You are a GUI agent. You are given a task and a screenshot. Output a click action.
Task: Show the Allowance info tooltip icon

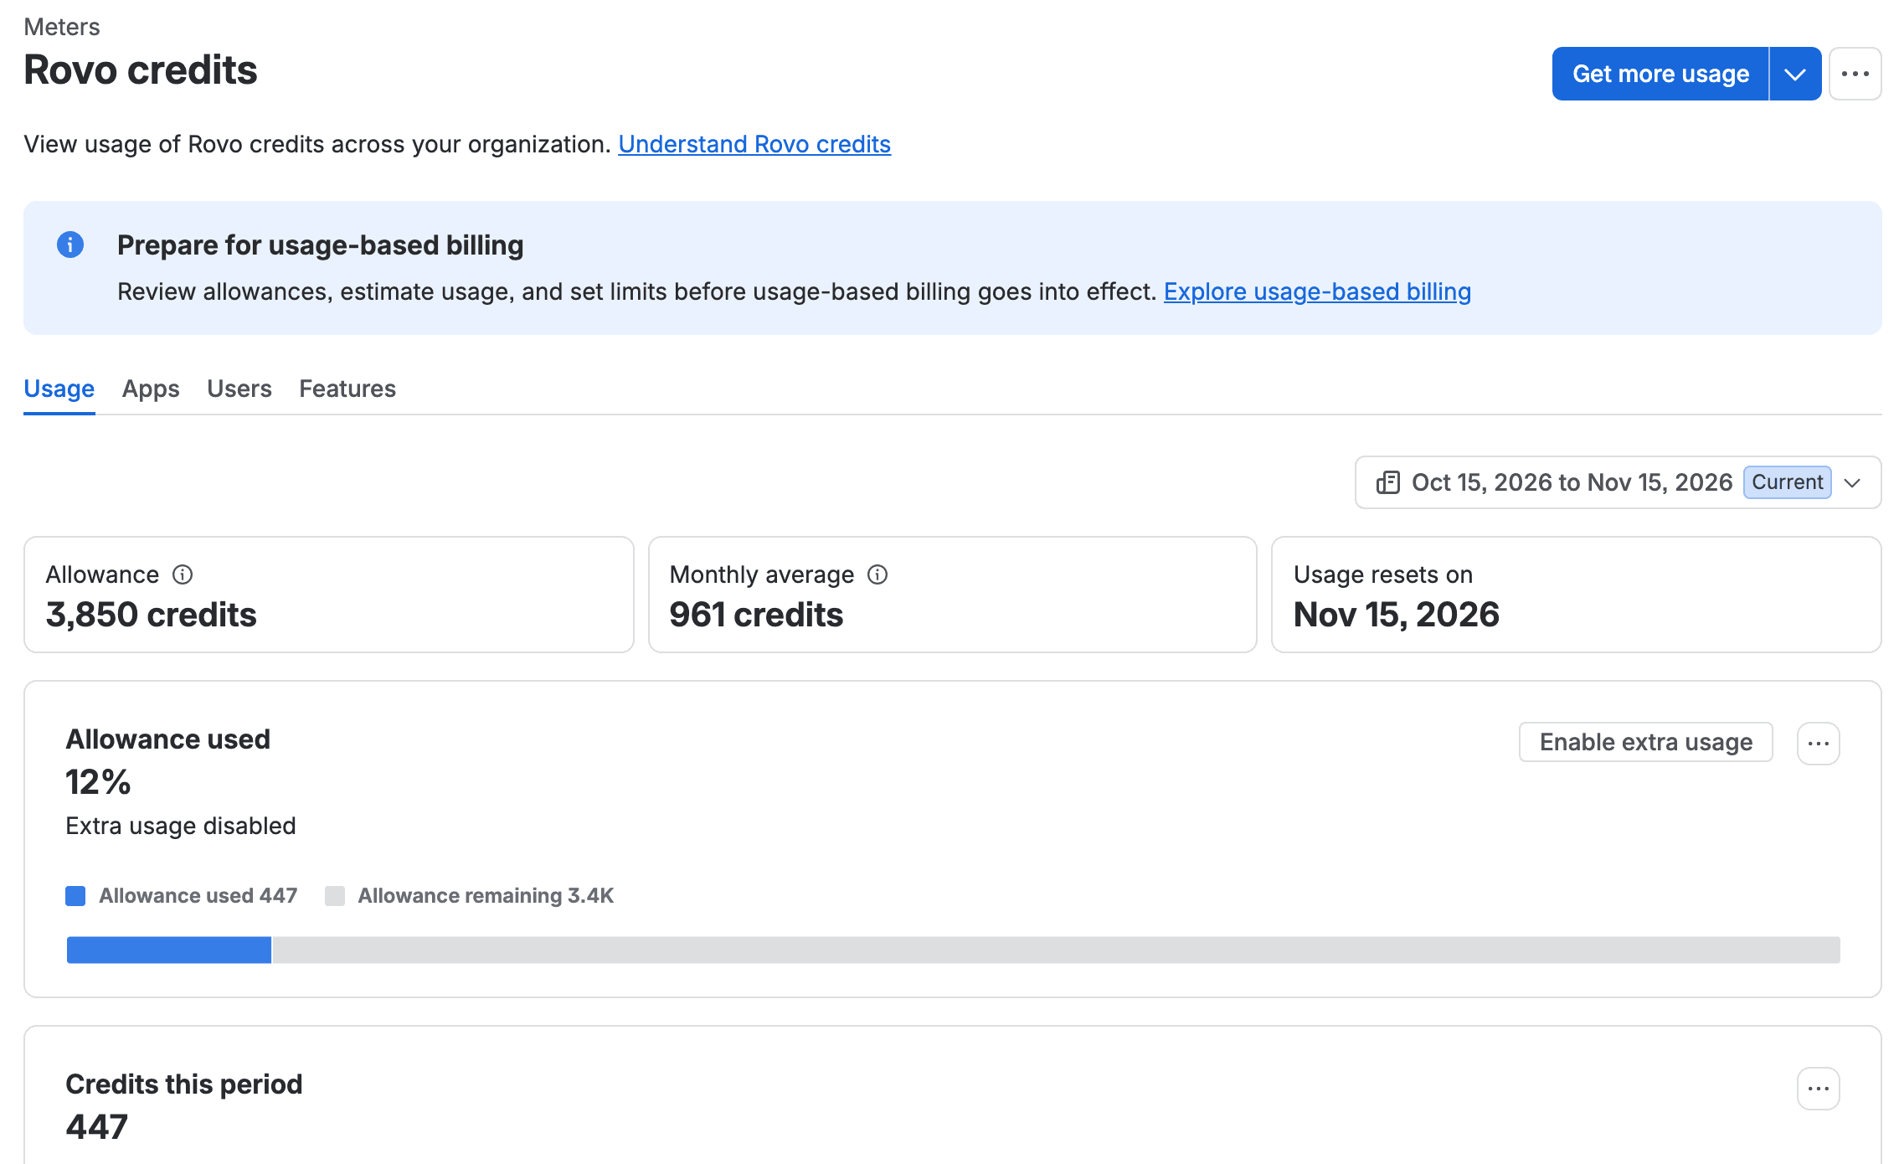coord(183,574)
